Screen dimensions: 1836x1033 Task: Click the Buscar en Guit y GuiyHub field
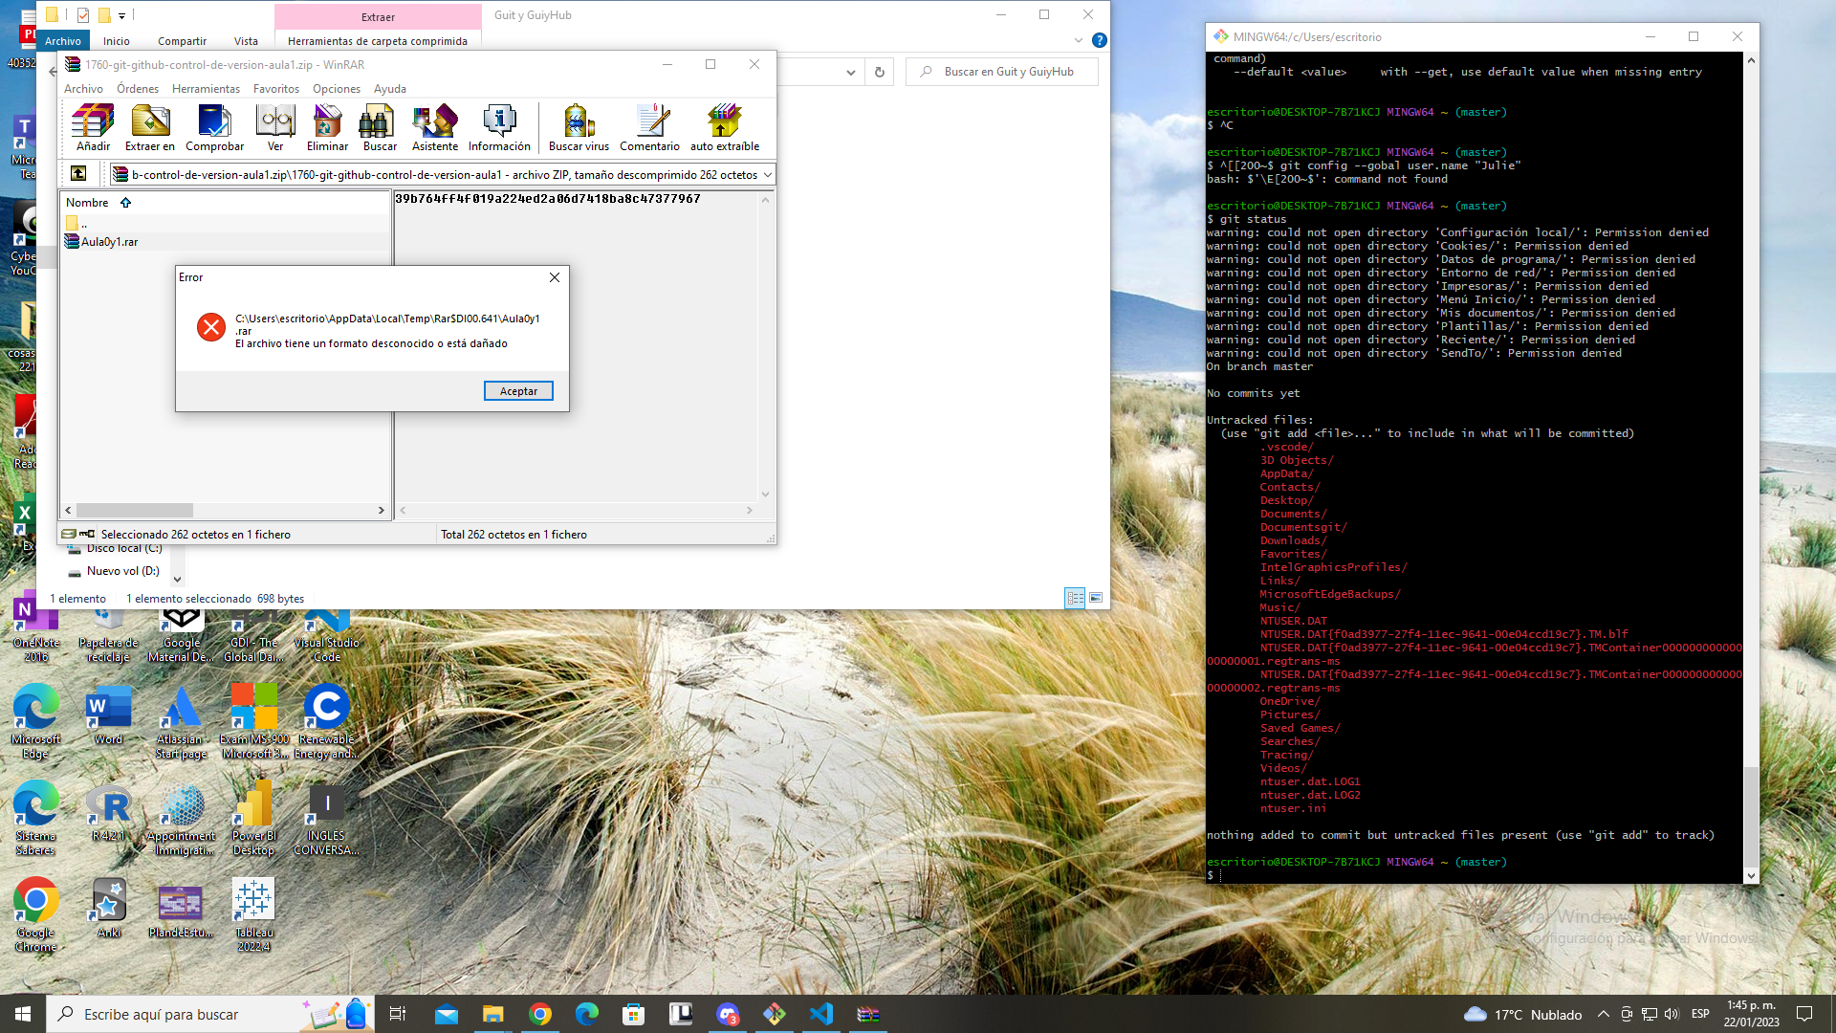click(x=1001, y=72)
